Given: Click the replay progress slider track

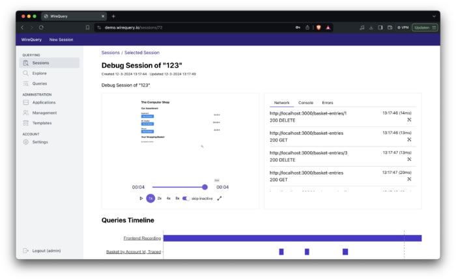Looking at the screenshot, I should [177, 187].
